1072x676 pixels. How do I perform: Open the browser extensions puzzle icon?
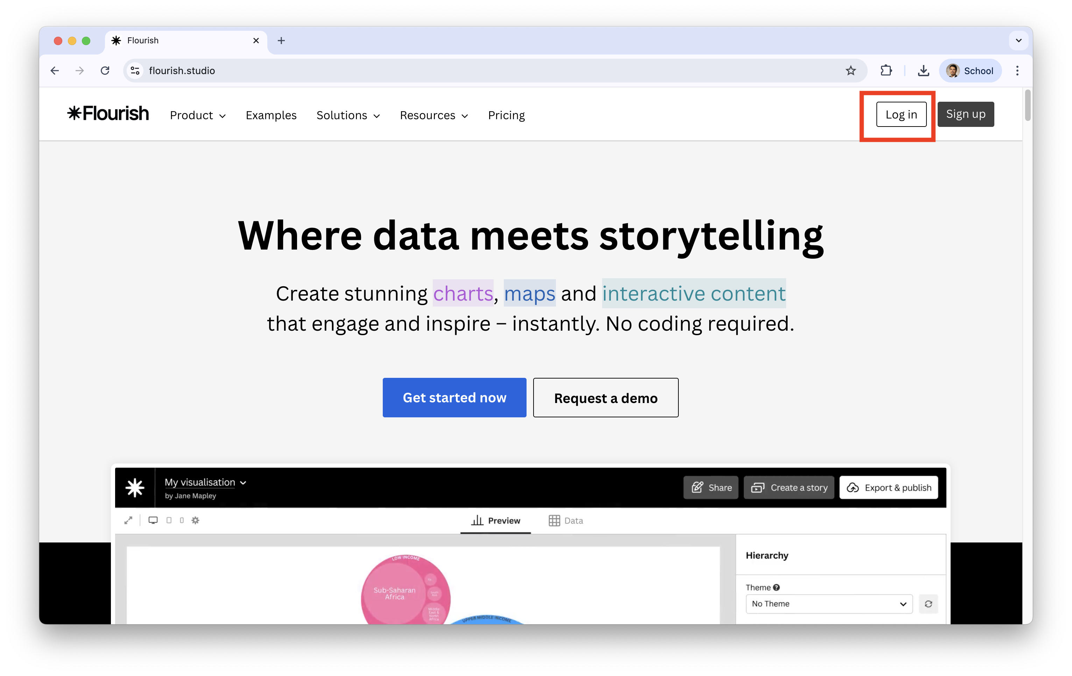pos(886,71)
